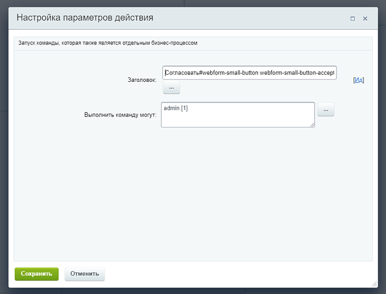
Task: Click the dimmed background outside the dialog
Action: click(x=382, y=147)
